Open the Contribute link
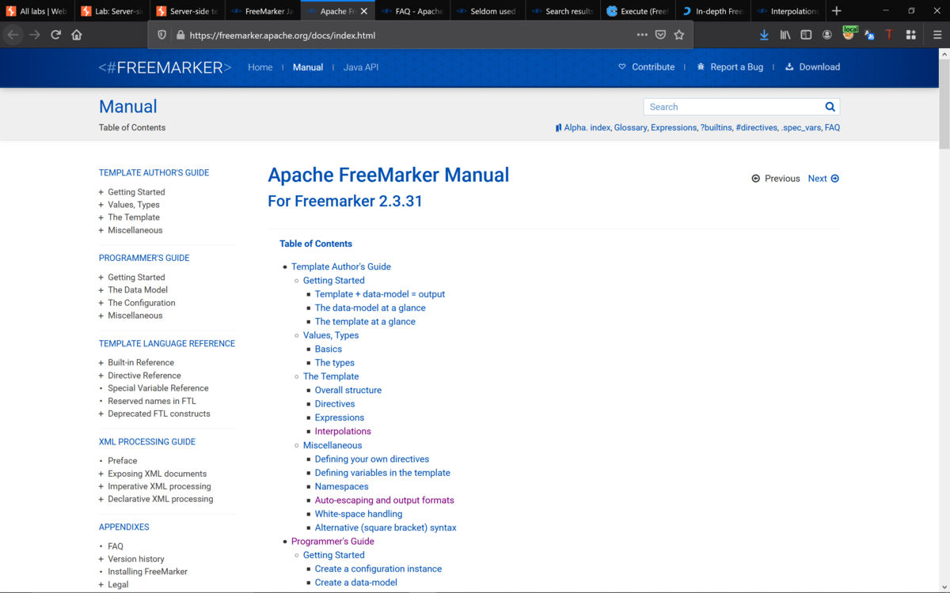This screenshot has width=950, height=593. click(646, 67)
